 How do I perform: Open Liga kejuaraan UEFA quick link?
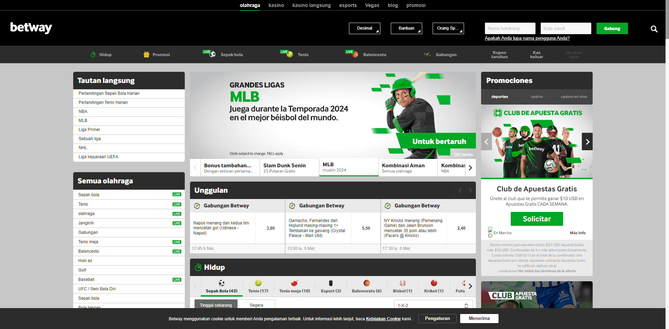129,157
